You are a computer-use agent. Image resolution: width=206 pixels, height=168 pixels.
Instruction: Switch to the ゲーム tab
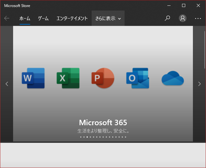(x=43, y=19)
